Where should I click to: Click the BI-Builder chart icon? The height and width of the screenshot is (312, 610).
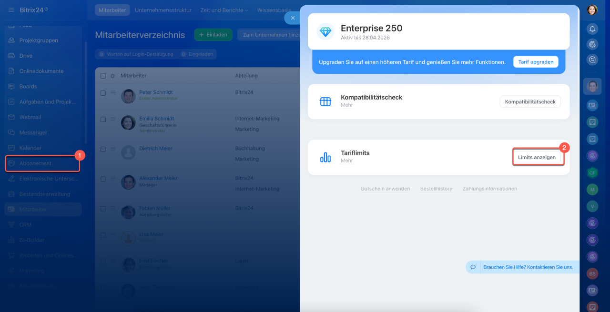pos(11,240)
